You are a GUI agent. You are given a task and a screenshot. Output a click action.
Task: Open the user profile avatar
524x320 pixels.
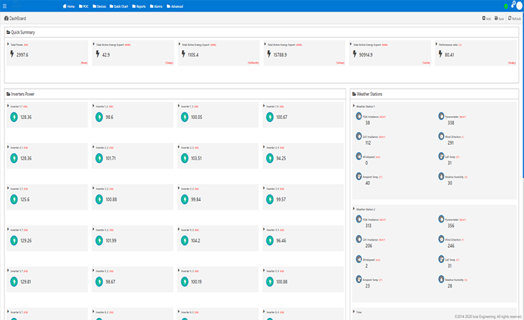[519, 6]
